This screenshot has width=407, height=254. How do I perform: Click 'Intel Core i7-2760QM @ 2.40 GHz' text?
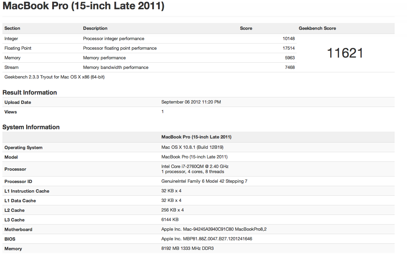coord(195,166)
